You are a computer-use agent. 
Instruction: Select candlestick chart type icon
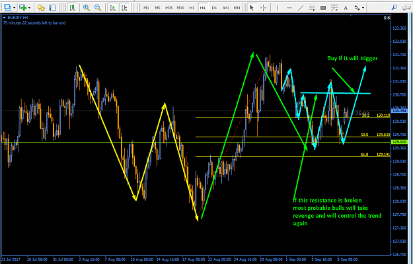tap(72, 8)
